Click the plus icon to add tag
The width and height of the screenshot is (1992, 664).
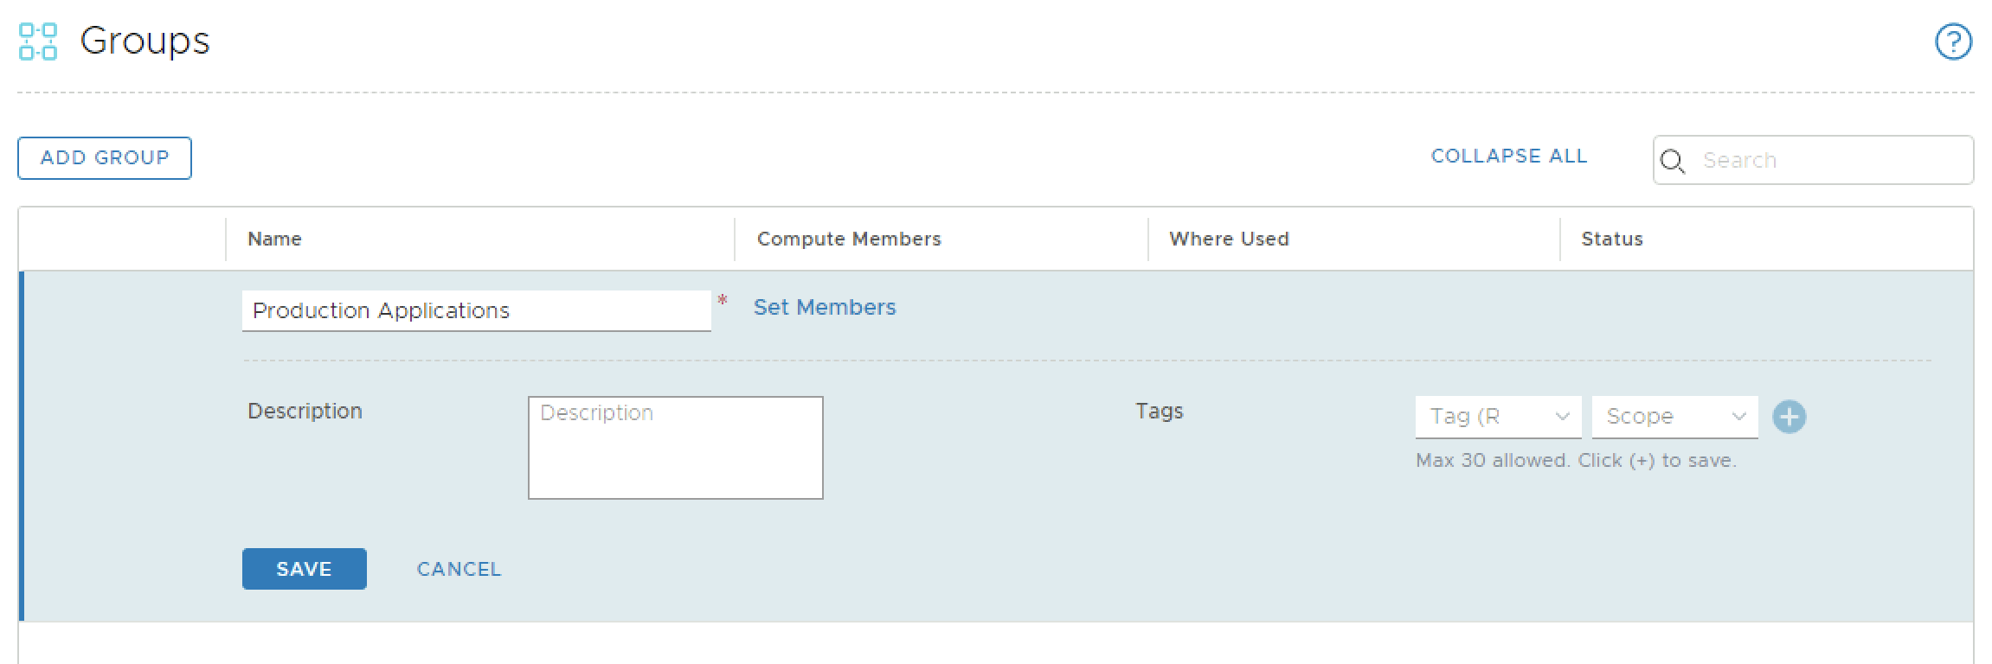[x=1789, y=417]
